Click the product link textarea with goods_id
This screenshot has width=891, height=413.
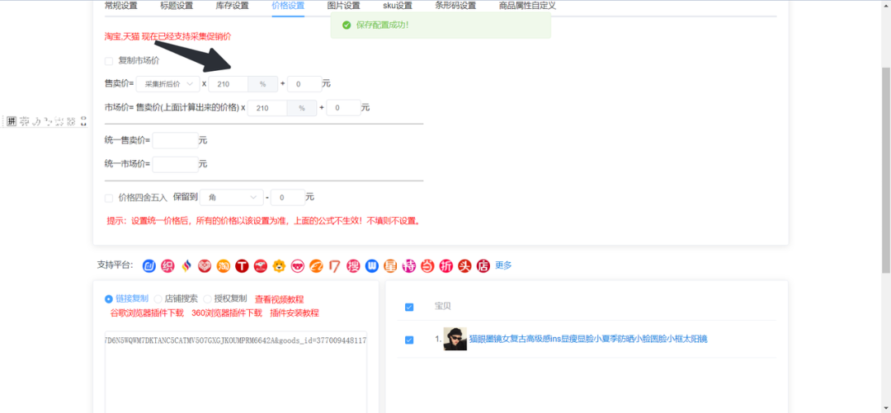[236, 372]
